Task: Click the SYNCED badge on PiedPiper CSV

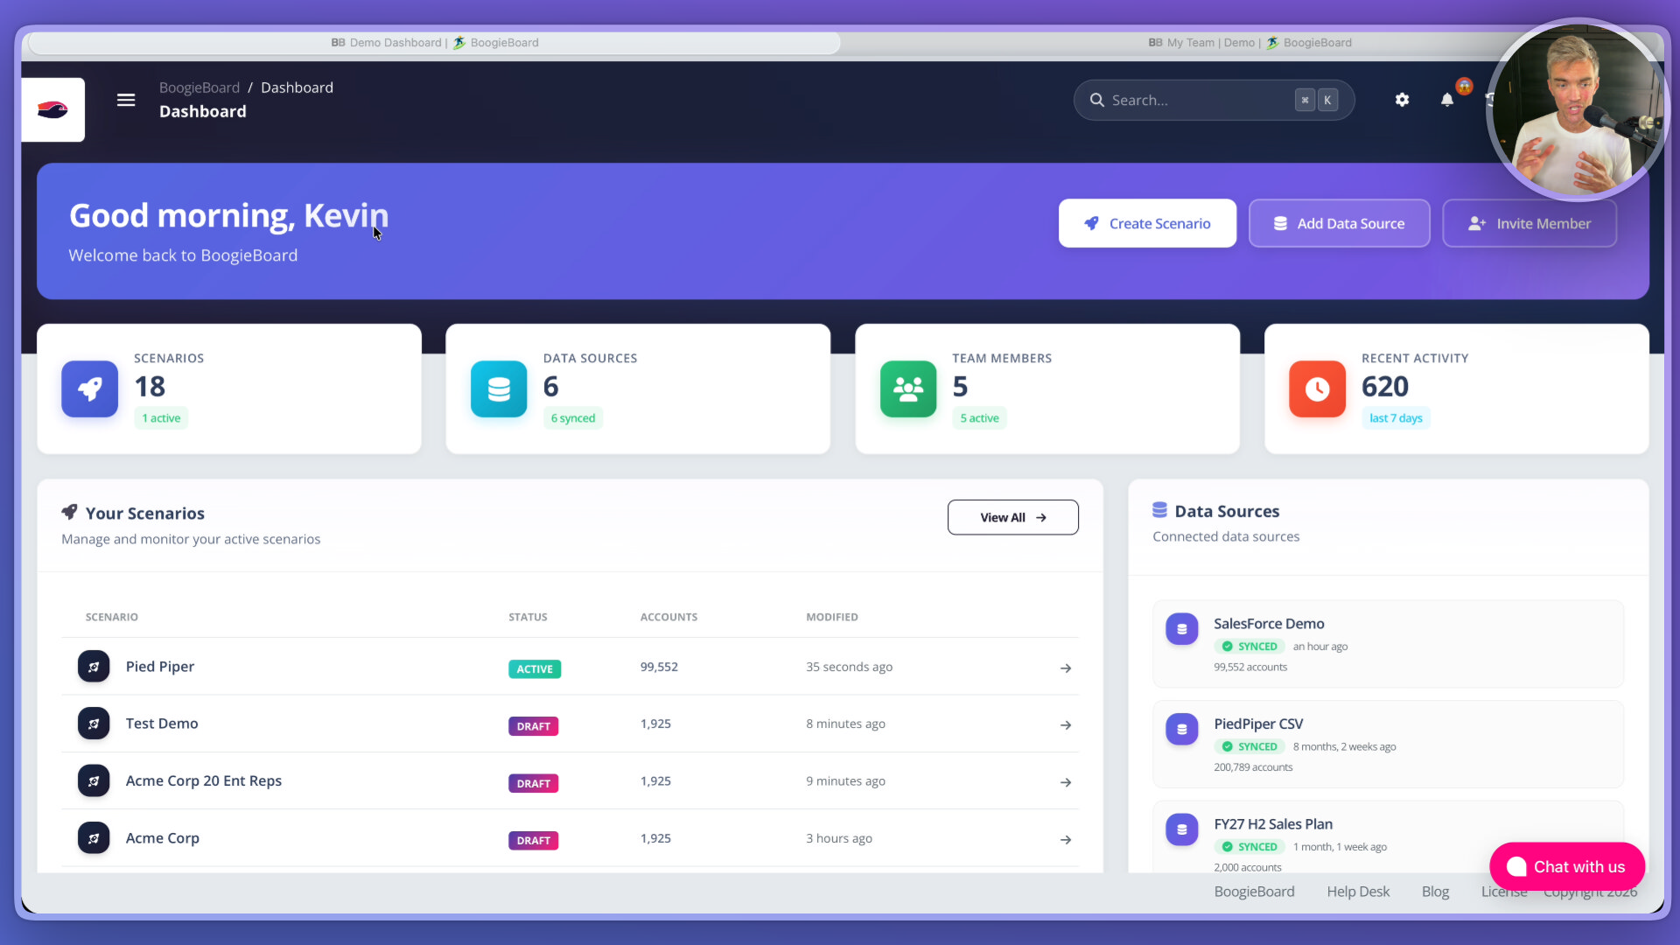Action: click(x=1249, y=746)
